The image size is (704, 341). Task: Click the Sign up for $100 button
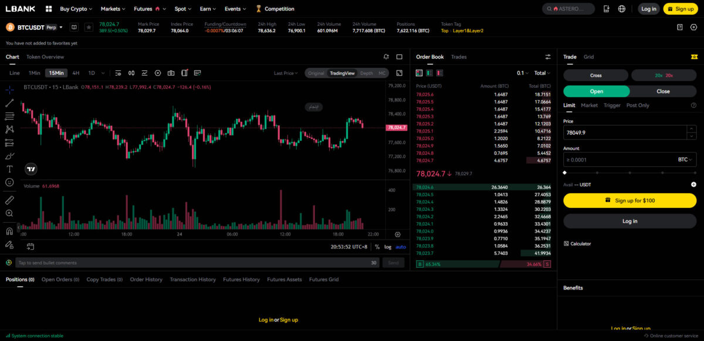click(x=630, y=200)
